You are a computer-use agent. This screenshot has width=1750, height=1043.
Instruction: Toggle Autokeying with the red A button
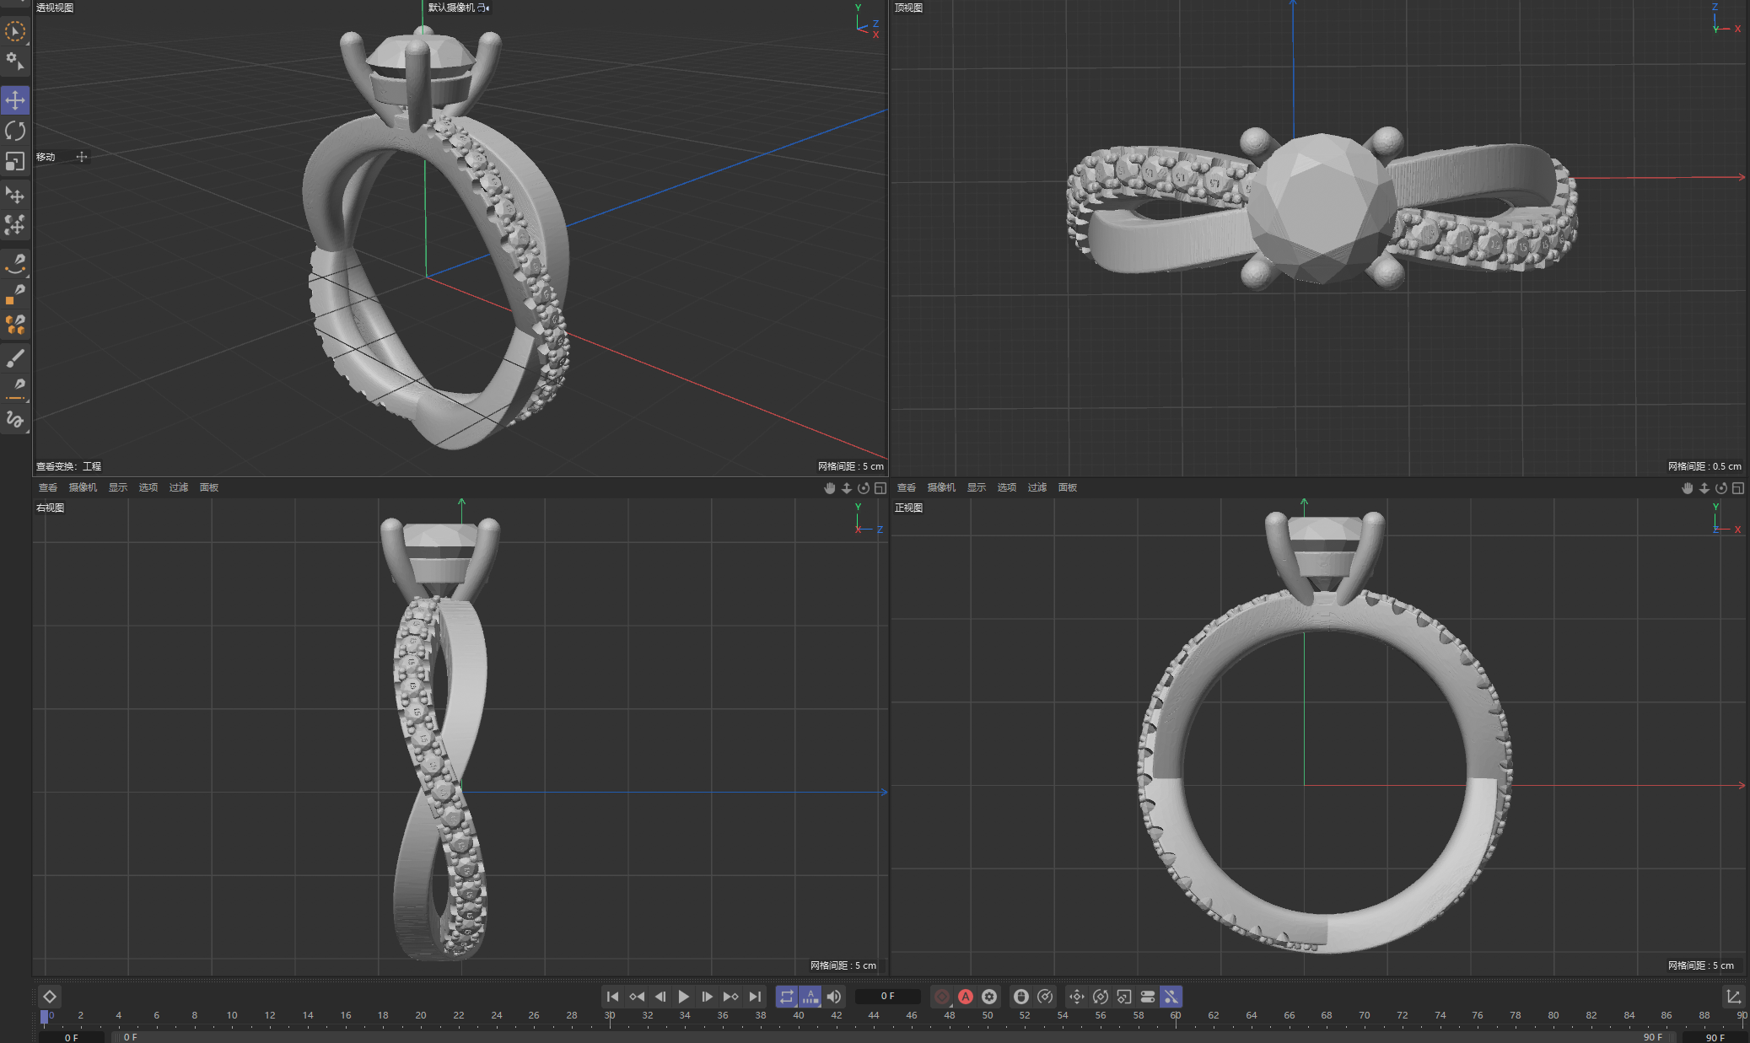pyautogui.click(x=966, y=996)
